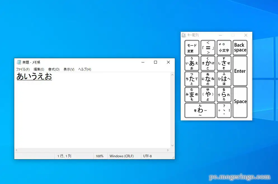The image size is (278, 184).
Task: Tap the た row key
Action: coord(192,79)
